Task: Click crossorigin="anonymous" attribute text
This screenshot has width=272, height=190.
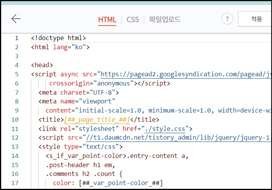Action: pyautogui.click(x=92, y=84)
